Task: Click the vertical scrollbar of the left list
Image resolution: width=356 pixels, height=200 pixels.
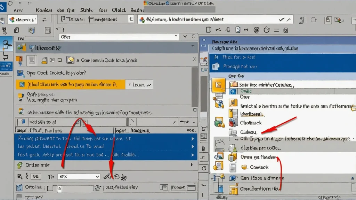Action: (195, 87)
